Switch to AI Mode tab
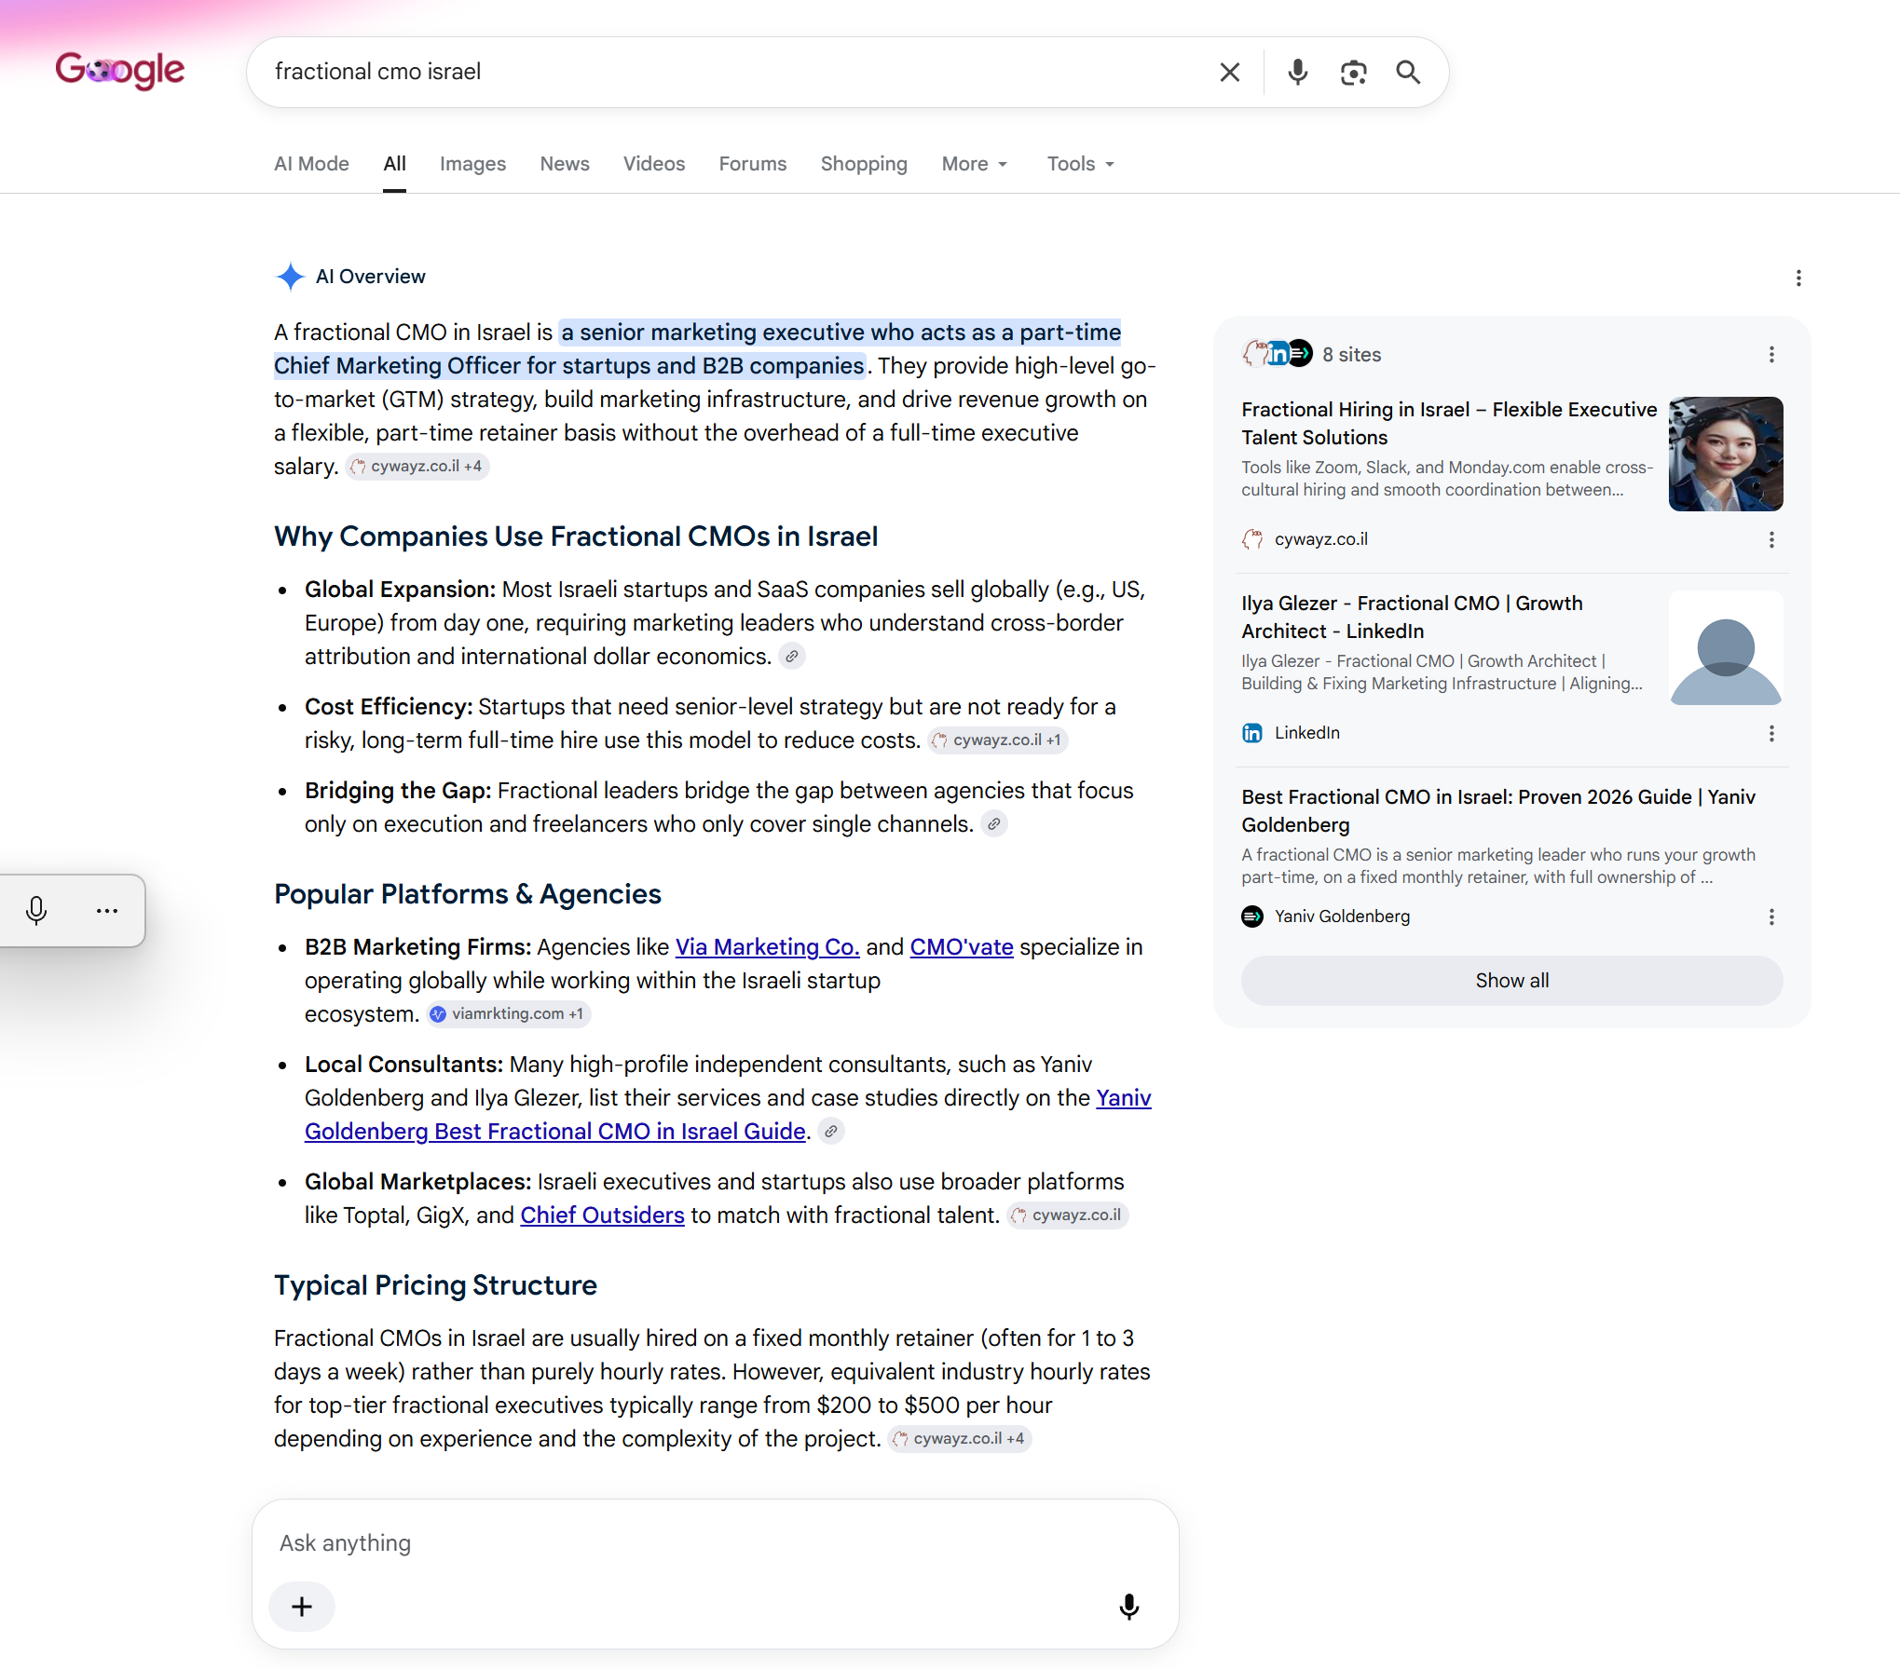 coord(311,164)
